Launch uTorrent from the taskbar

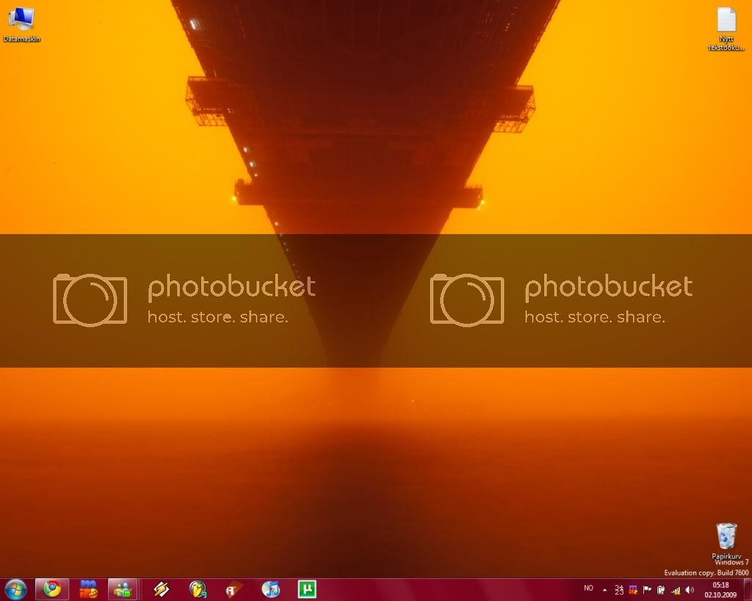[x=307, y=589]
